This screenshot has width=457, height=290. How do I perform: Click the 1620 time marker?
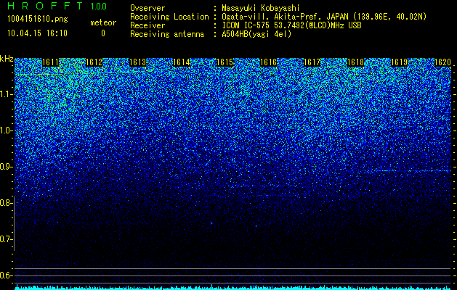coord(442,62)
